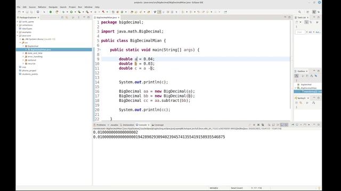Viewport: 341px width, 191px height.
Task: Open Package Explorer view menu icon
Action: pyautogui.click(x=79, y=18)
